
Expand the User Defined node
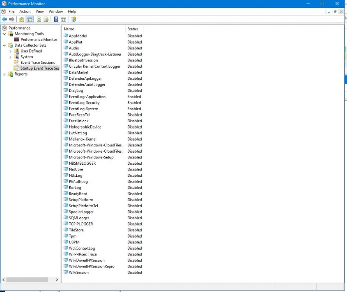coord(11,51)
